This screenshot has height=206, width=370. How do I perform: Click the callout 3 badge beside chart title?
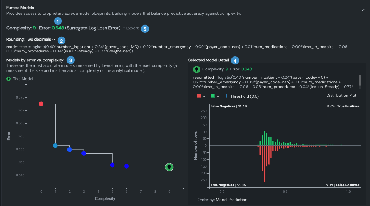click(x=71, y=60)
